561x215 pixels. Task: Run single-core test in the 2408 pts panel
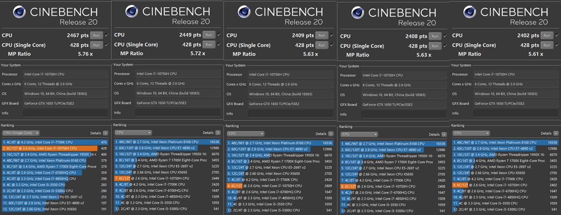435,46
